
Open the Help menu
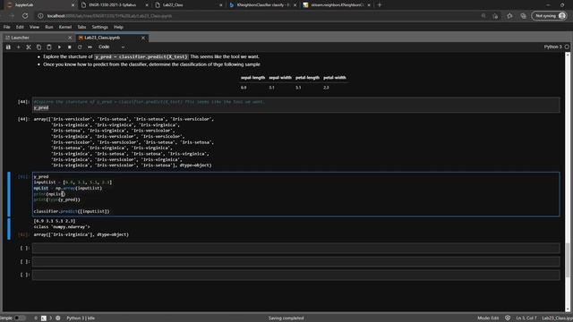(118, 27)
